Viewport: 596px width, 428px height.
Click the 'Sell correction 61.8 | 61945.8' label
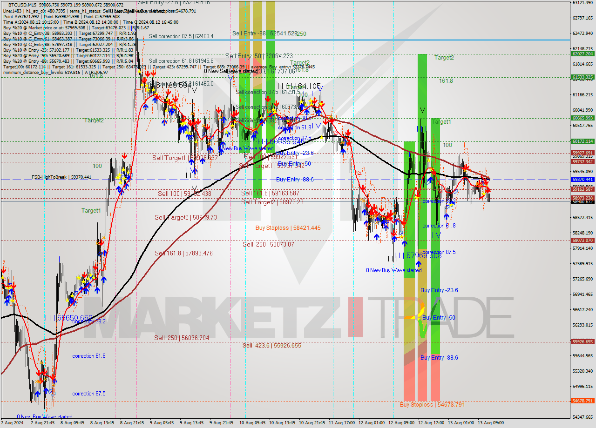click(x=181, y=61)
